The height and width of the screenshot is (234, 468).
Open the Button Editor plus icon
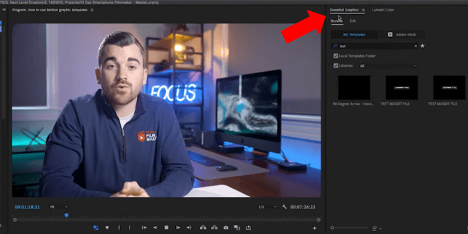[x=314, y=228]
